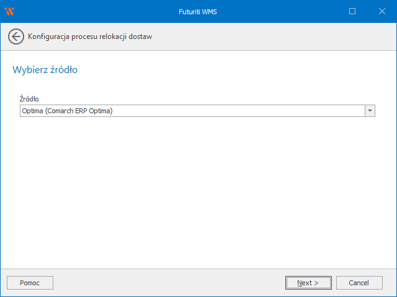This screenshot has height=297, width=397.
Task: Click the 'Futuriti WMS' window title text
Action: (x=198, y=11)
